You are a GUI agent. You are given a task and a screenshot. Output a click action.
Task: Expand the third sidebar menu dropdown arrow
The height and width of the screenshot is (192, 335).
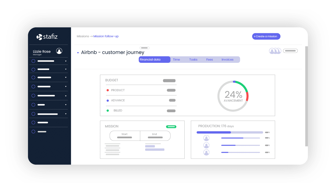(66, 78)
